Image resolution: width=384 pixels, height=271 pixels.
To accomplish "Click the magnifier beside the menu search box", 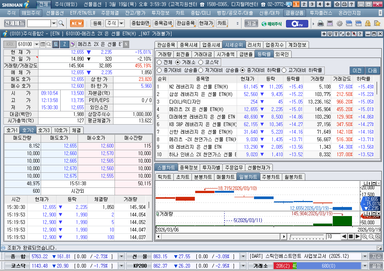I will 61,23.
